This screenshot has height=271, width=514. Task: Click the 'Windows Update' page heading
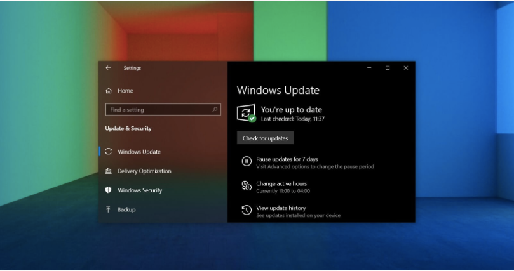(x=278, y=90)
